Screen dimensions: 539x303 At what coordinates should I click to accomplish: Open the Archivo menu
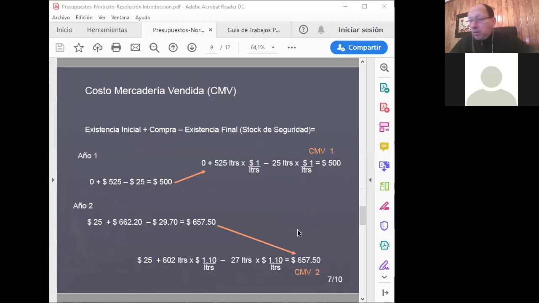tap(61, 17)
